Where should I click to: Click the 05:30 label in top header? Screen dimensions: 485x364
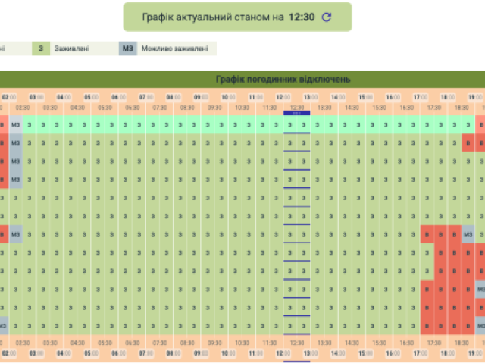[x=105, y=108]
